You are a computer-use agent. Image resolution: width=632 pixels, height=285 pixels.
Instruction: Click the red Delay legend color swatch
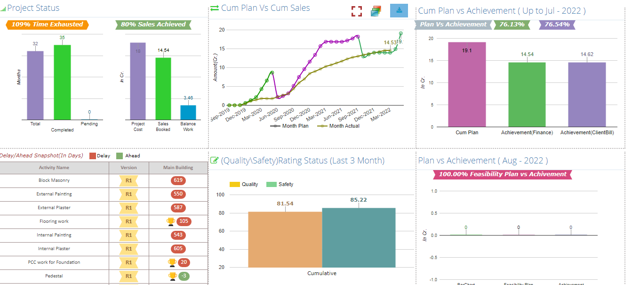pos(93,156)
